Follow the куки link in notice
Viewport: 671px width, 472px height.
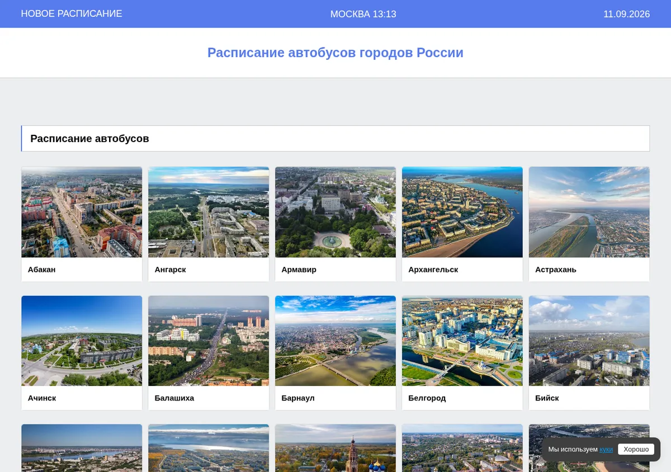click(x=606, y=450)
